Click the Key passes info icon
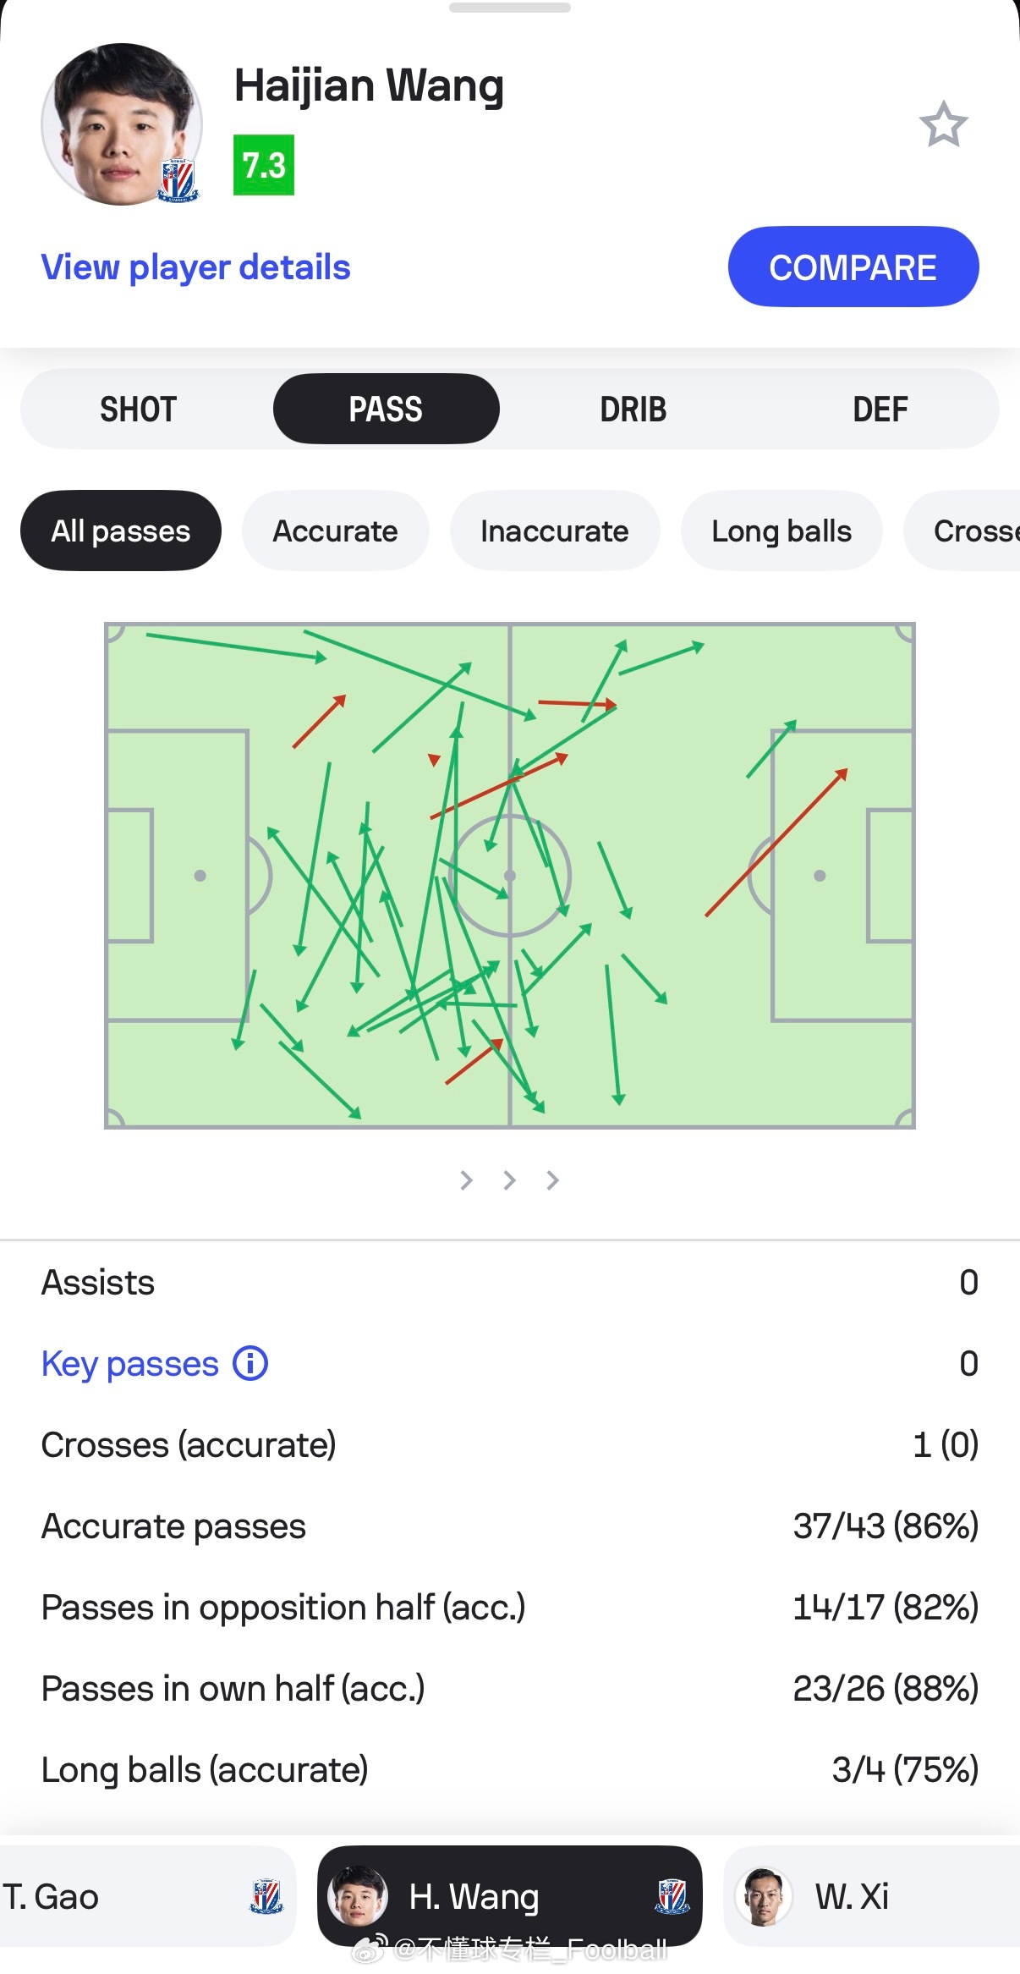Viewport: 1020px width, 1974px height. click(250, 1363)
